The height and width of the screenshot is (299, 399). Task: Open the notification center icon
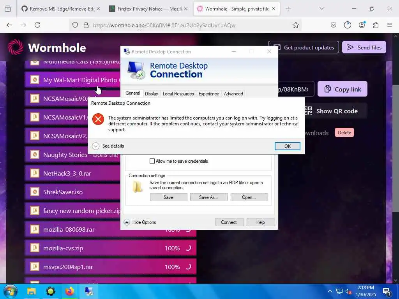[x=387, y=292]
